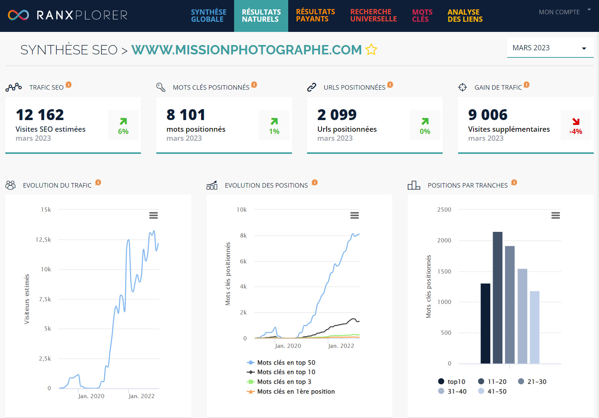Open info tooltip next to Evolution des positions

click(x=315, y=182)
